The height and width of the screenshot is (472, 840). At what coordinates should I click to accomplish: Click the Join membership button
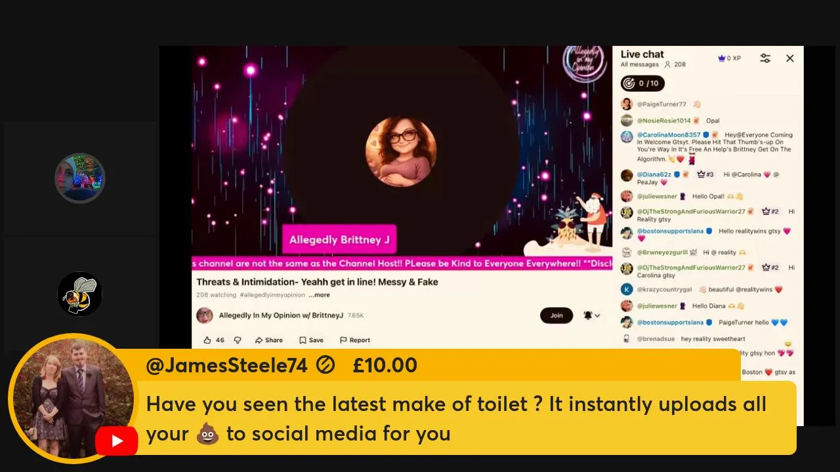pos(556,315)
